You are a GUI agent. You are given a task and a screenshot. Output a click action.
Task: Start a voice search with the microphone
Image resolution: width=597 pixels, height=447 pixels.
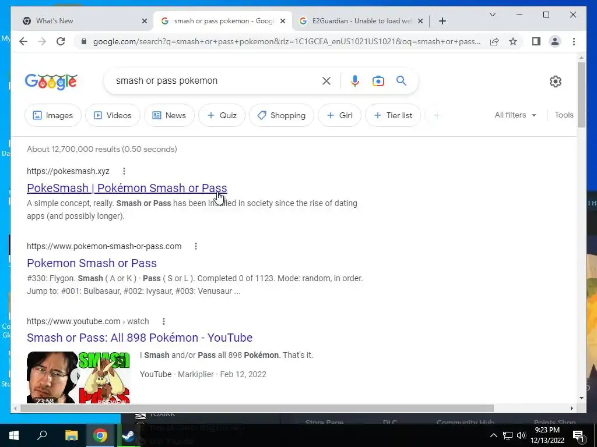click(x=355, y=81)
